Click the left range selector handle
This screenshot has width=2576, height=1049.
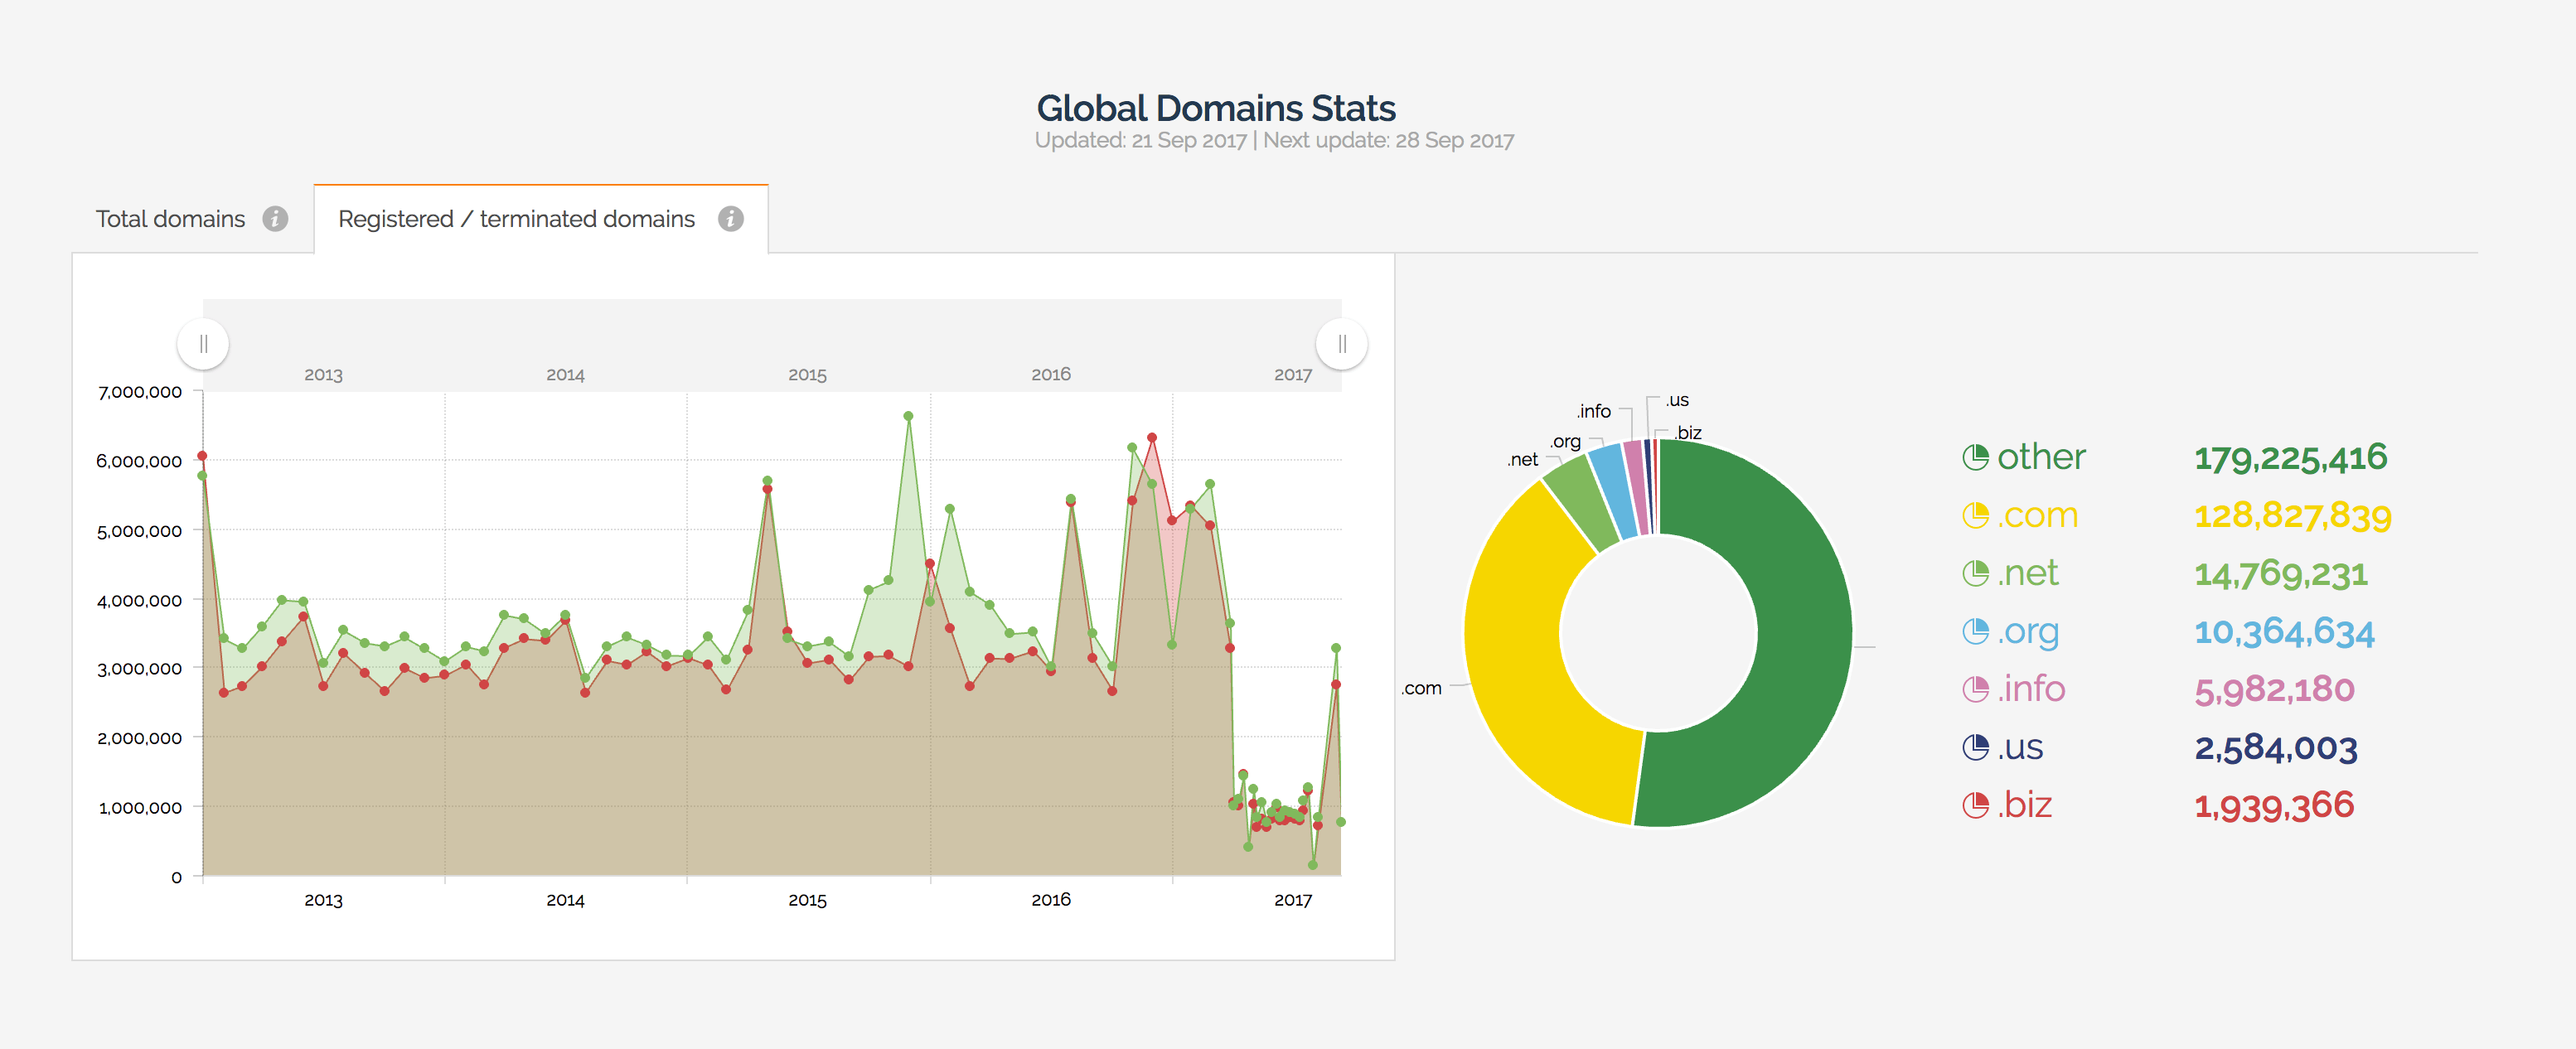pyautogui.click(x=203, y=343)
